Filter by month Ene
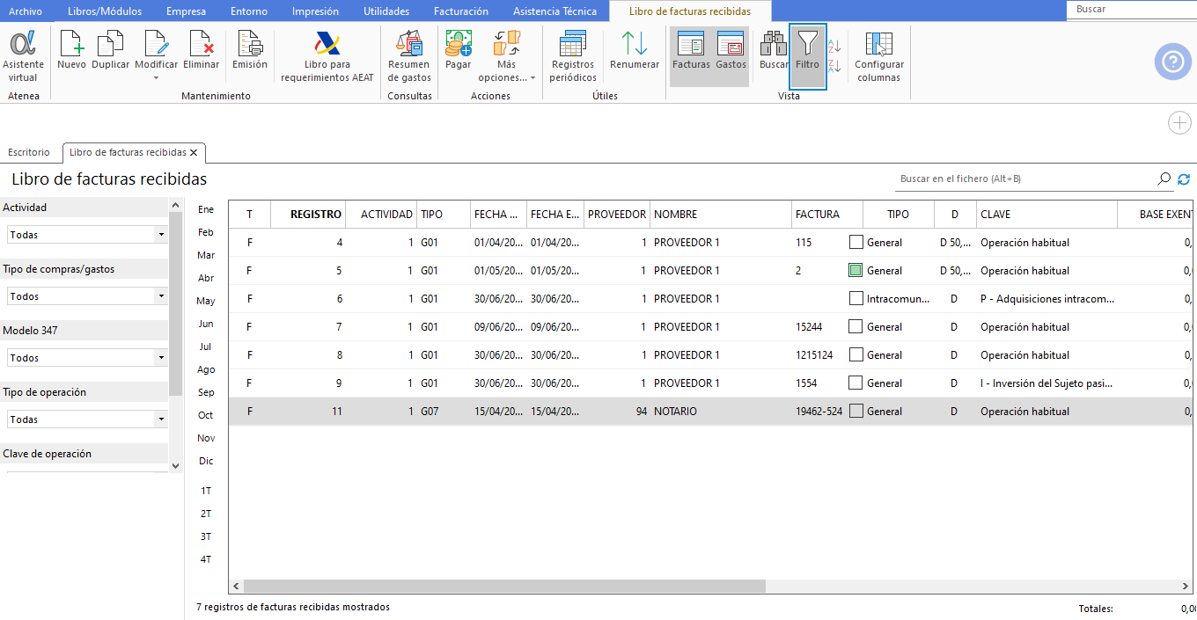 206,209
